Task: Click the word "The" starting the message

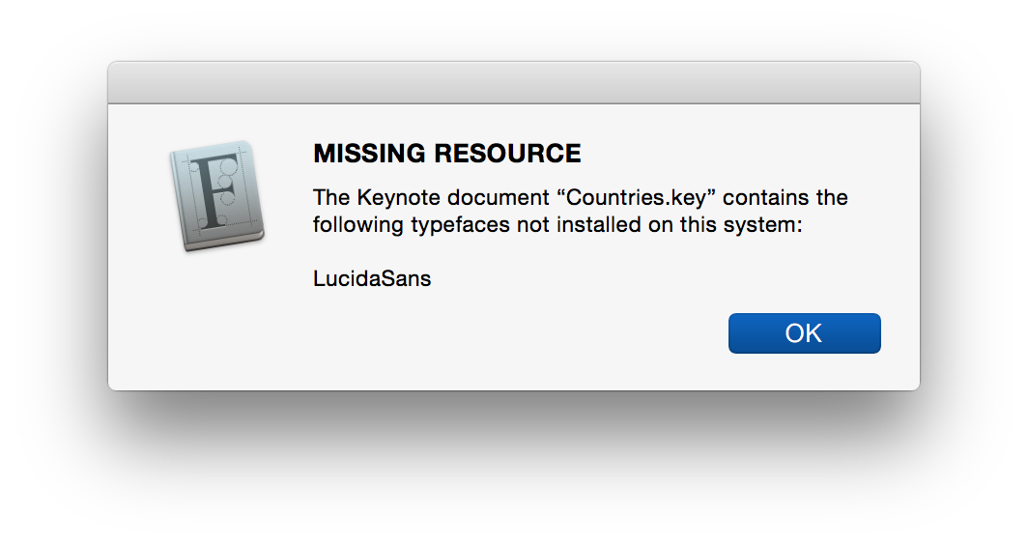Action: 331,197
